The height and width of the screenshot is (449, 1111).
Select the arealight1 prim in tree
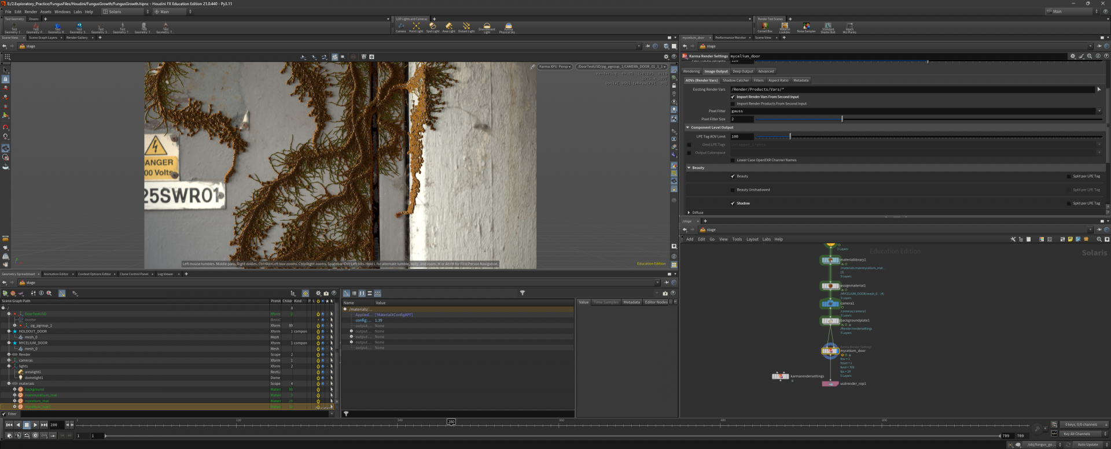(32, 372)
